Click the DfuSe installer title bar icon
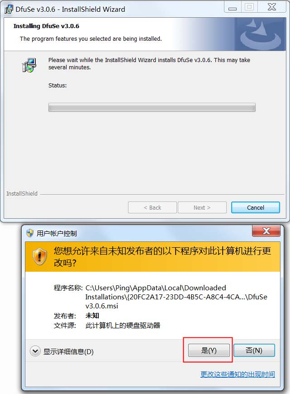The height and width of the screenshot is (394, 290). tap(9, 10)
